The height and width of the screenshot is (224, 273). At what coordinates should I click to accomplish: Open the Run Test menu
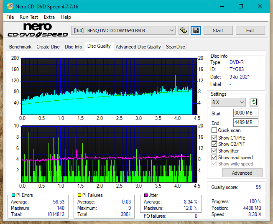point(29,17)
